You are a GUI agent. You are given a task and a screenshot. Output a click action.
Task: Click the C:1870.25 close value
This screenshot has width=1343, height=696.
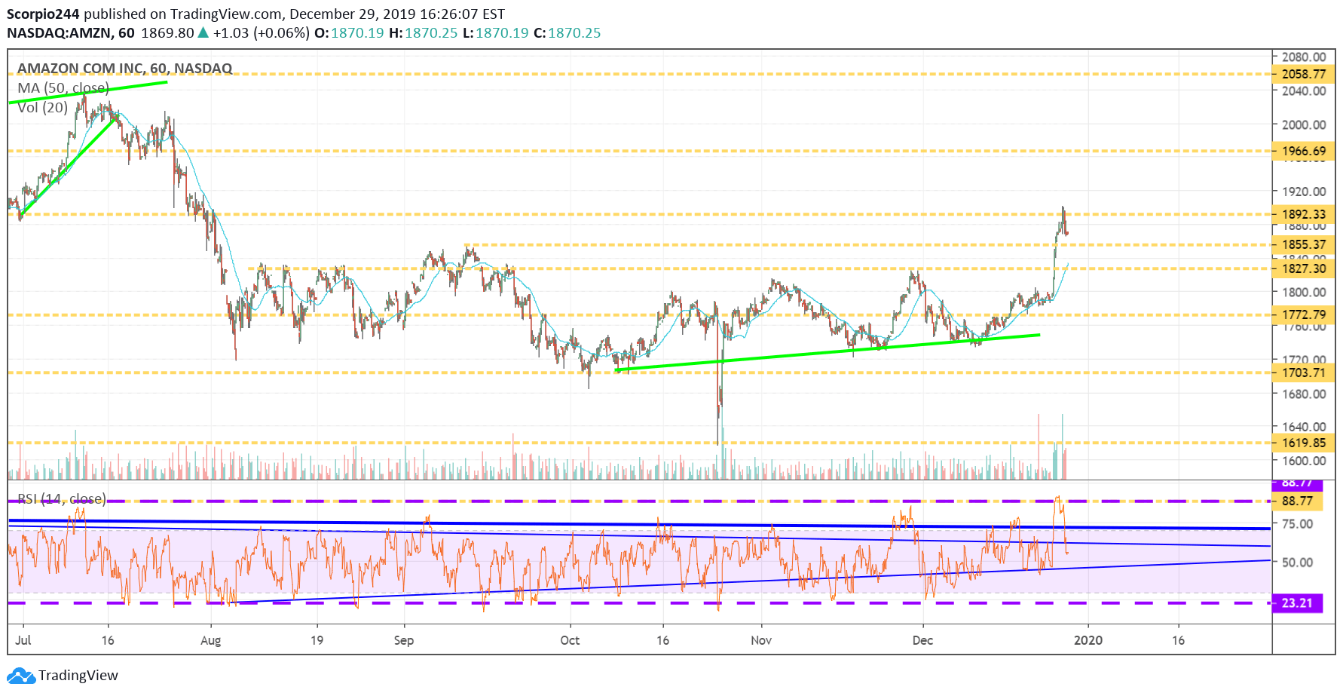click(x=567, y=33)
